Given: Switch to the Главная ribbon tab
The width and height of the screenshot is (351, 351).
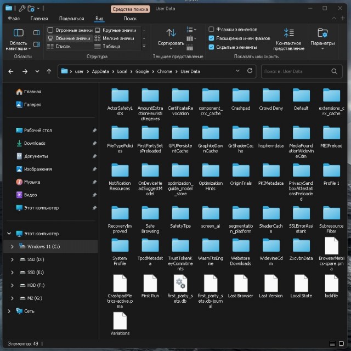Looking at the screenshot, I should 39,19.
